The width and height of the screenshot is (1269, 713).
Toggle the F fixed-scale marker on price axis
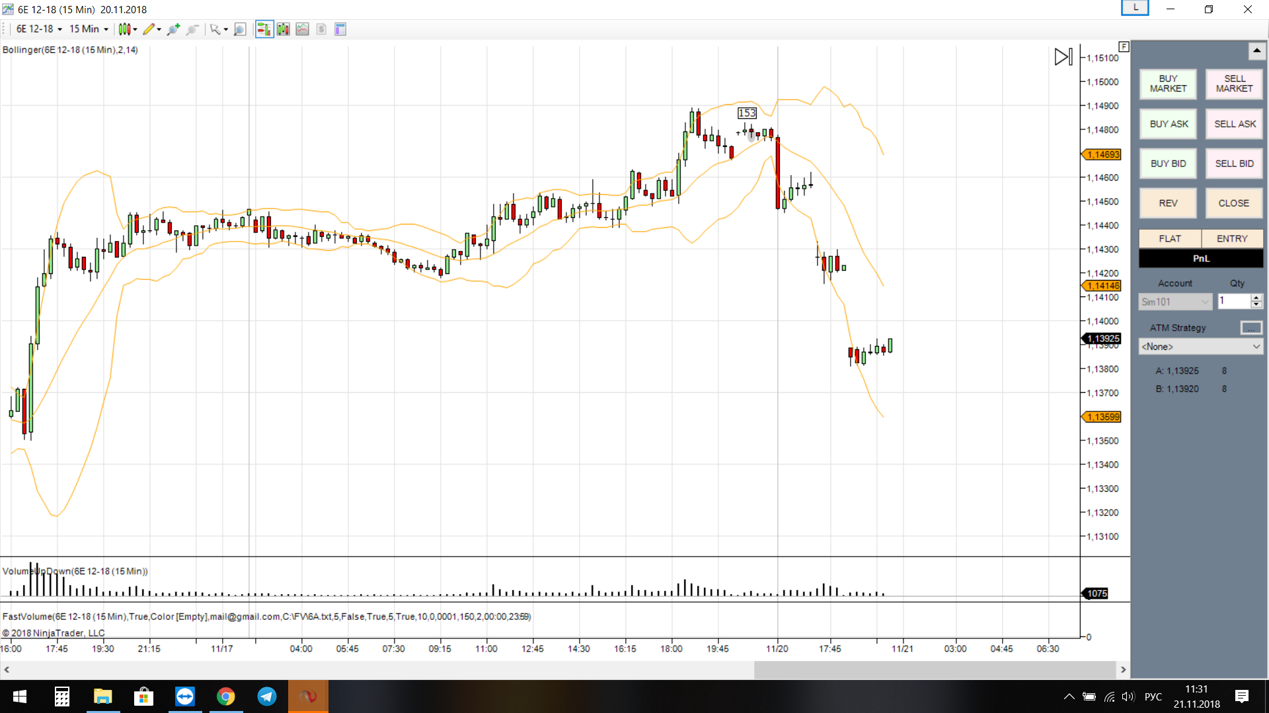tap(1124, 46)
